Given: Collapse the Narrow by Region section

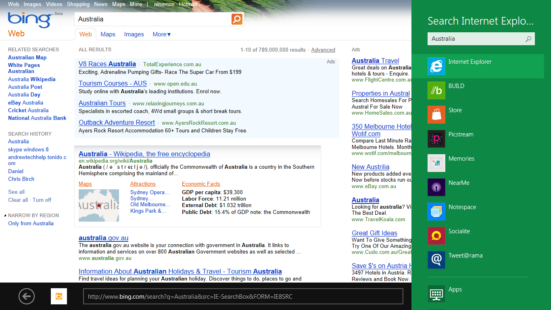Looking at the screenshot, I should (5, 216).
